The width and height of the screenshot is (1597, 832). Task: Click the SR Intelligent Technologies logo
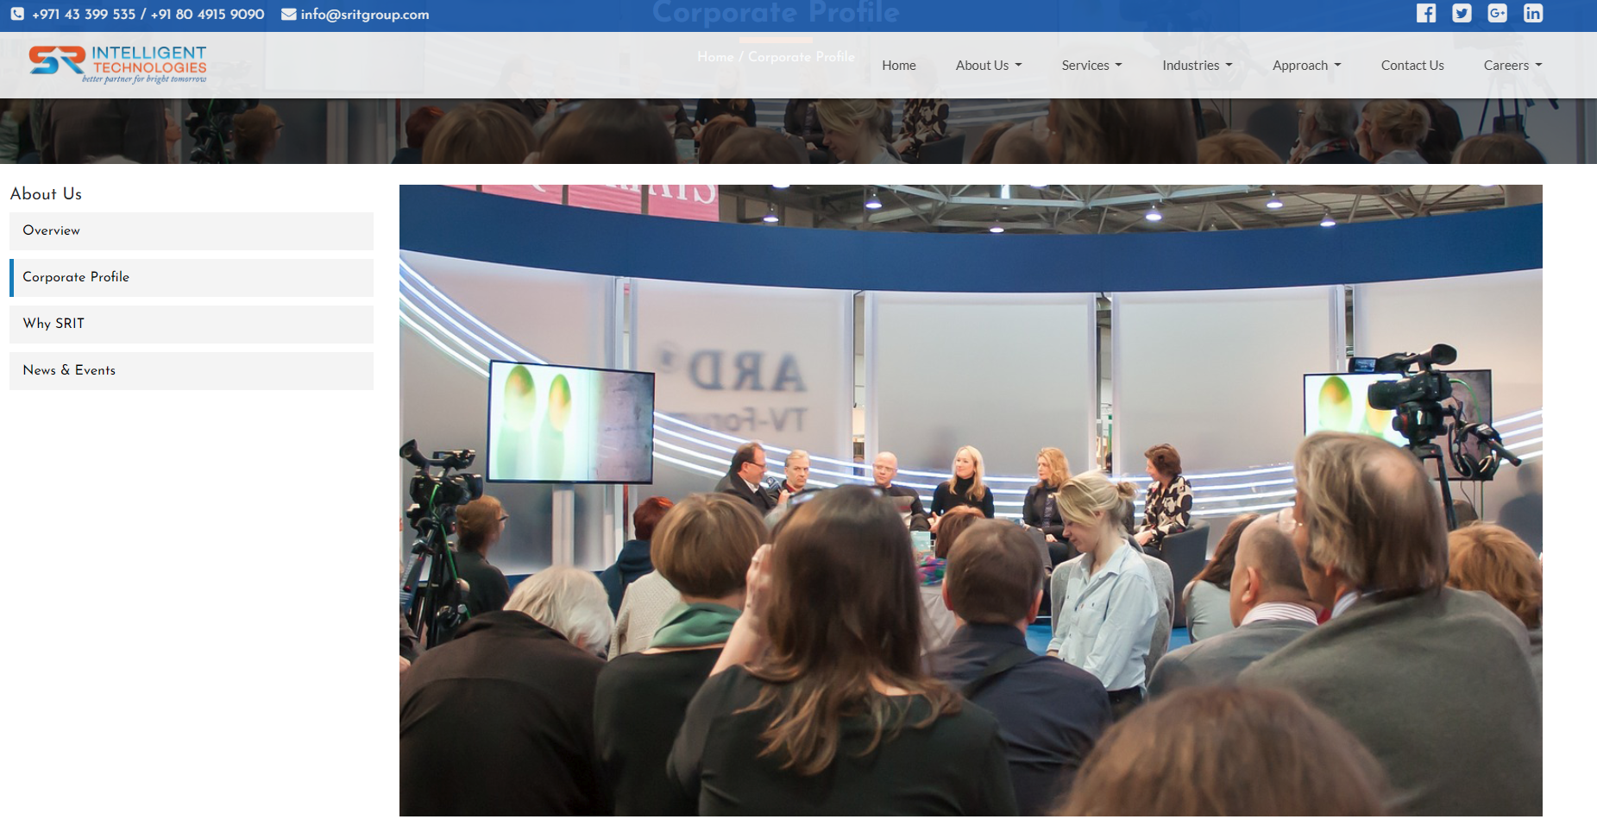click(117, 64)
